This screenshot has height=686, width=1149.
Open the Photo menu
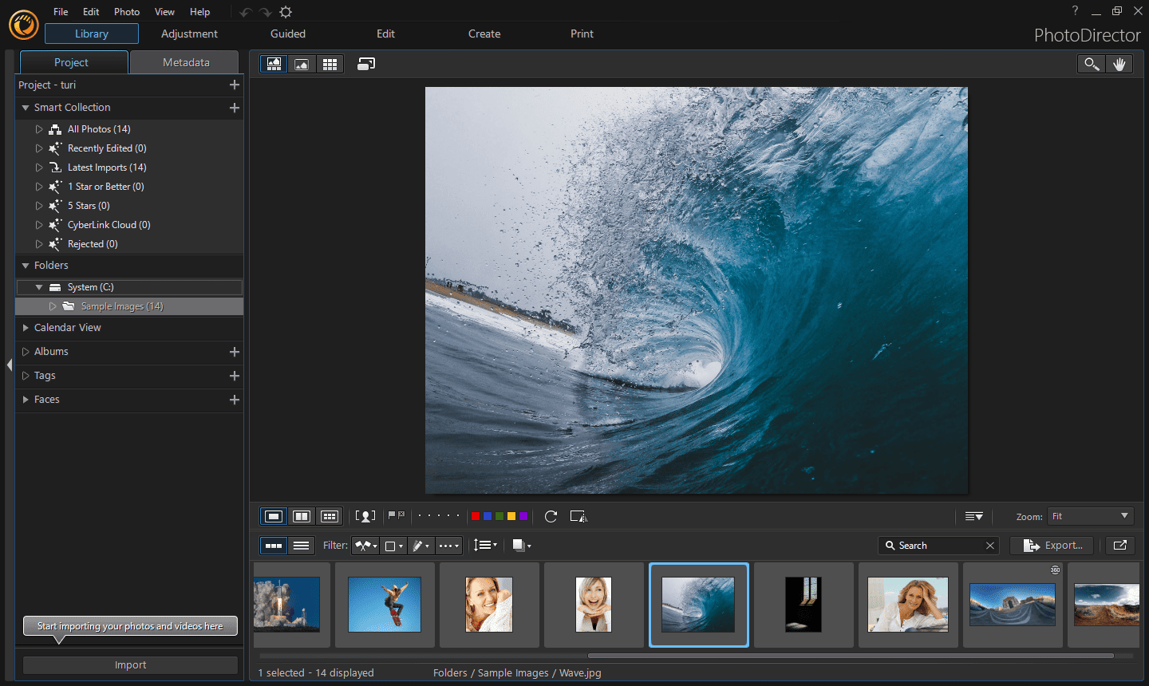click(x=127, y=12)
